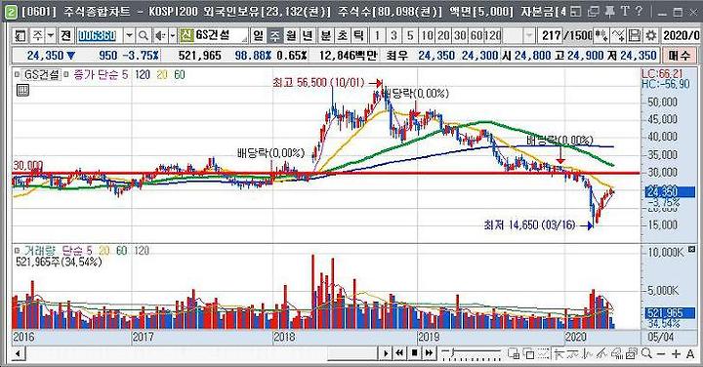Open the 주 stock-type dropdown arrow
Image resolution: width=703 pixels, height=367 pixels.
tap(51, 35)
